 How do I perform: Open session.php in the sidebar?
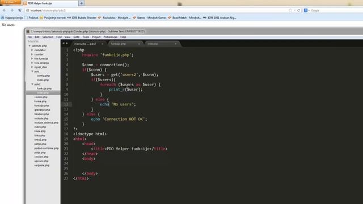point(41,157)
